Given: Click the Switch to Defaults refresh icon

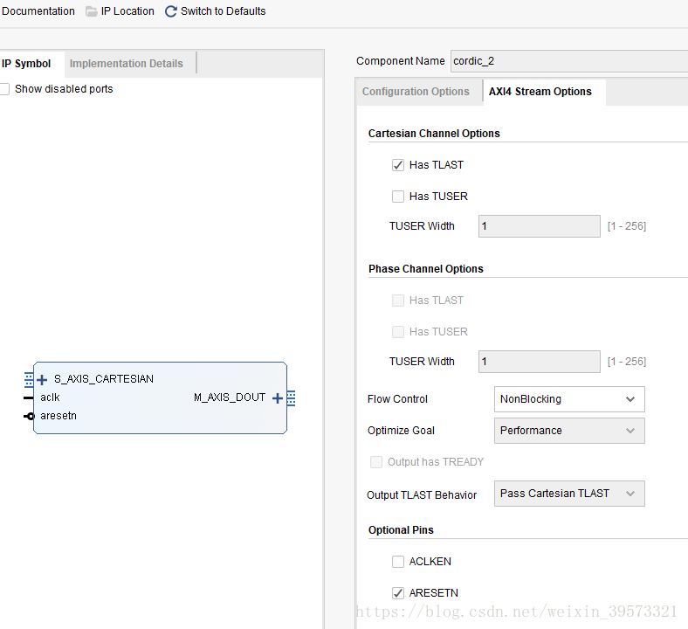Looking at the screenshot, I should [170, 11].
